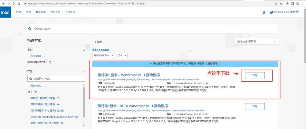Click the product filter list scrollbar
Viewport: 306px width, 129px height.
point(84,102)
